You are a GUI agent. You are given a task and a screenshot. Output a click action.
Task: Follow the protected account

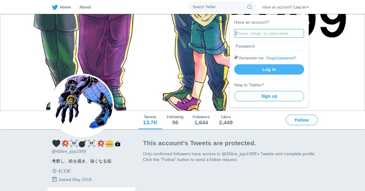[x=302, y=120]
